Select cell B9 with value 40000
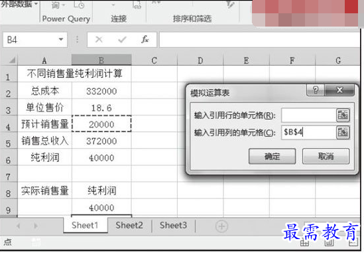This screenshot has width=364, height=253. [x=101, y=207]
